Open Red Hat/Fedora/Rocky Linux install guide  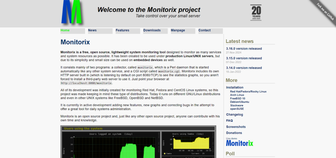248,92
